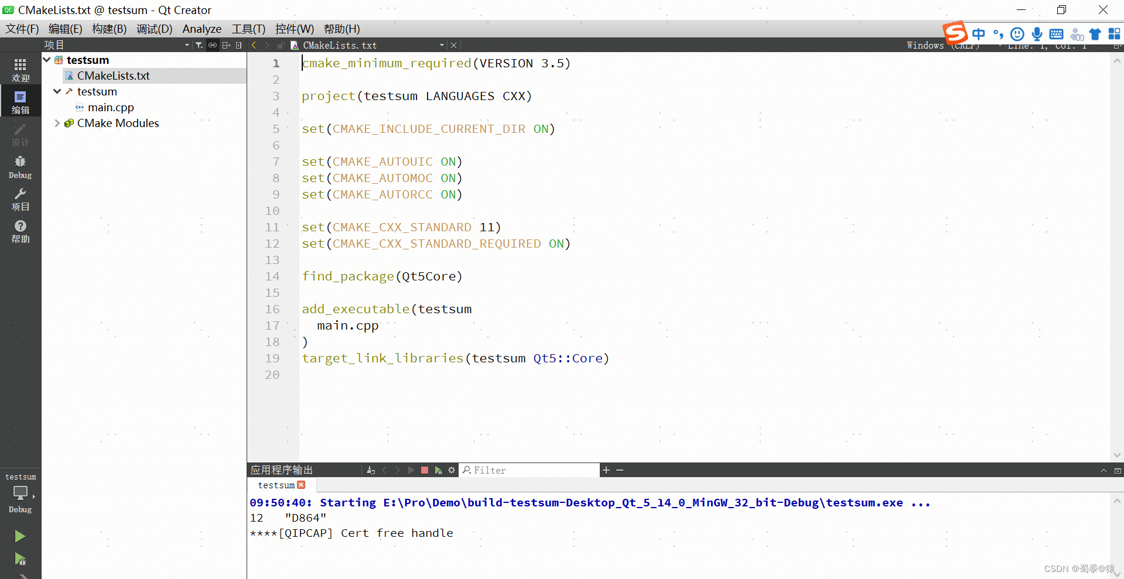This screenshot has height=579, width=1124.
Task: Close the projects side panel
Action: (239, 45)
